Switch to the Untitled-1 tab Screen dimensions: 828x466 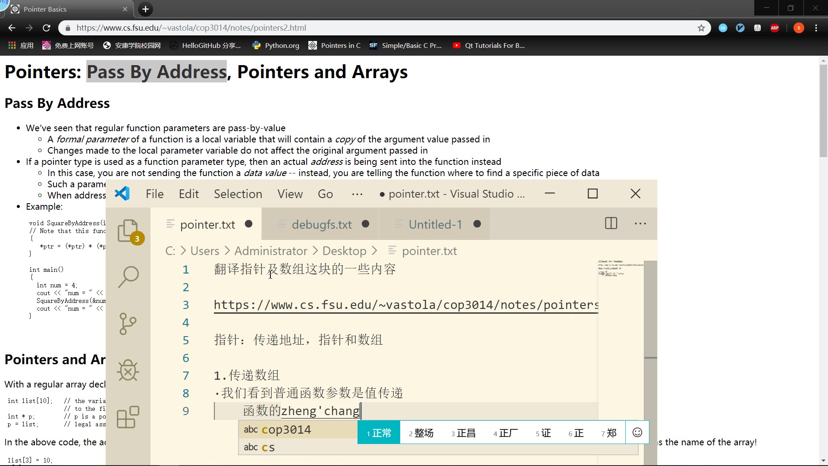pyautogui.click(x=435, y=224)
